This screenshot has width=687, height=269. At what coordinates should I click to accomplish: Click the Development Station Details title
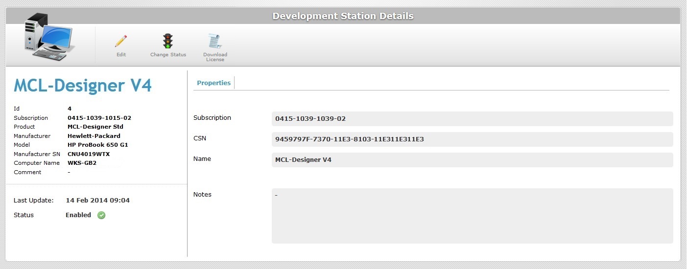tap(343, 16)
